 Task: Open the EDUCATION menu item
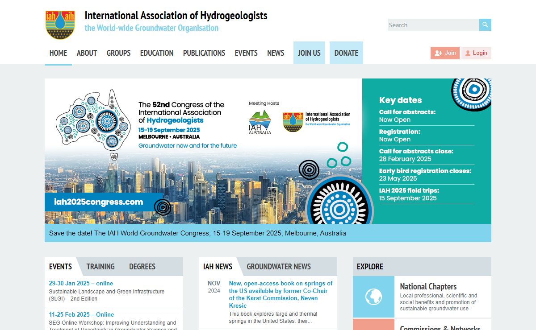pyautogui.click(x=157, y=53)
